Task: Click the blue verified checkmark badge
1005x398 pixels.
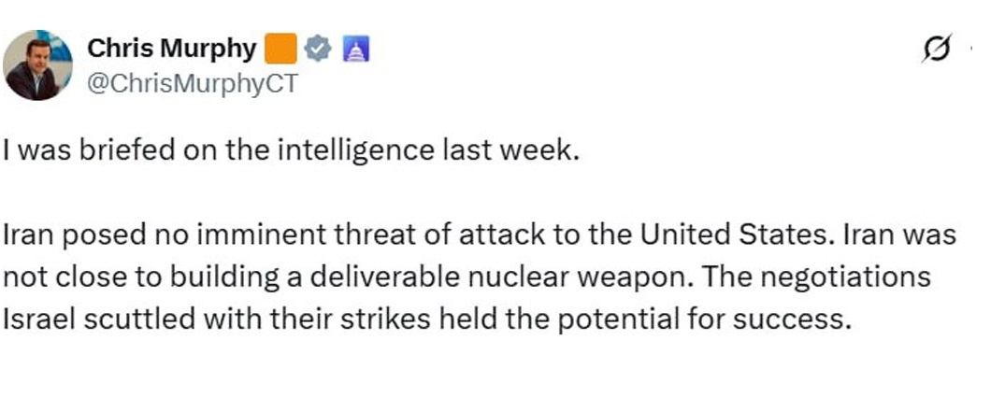Action: (318, 49)
